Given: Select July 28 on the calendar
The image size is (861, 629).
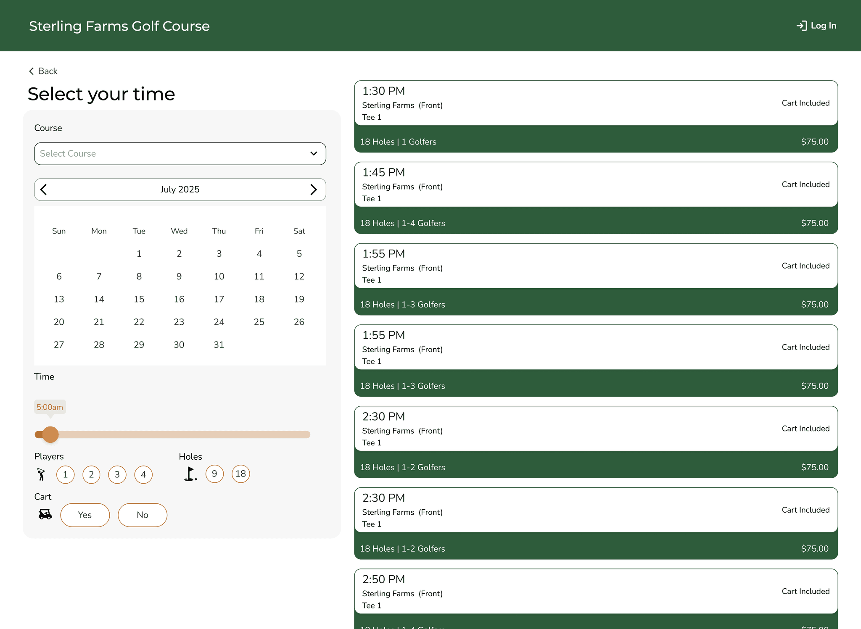Looking at the screenshot, I should click(99, 345).
